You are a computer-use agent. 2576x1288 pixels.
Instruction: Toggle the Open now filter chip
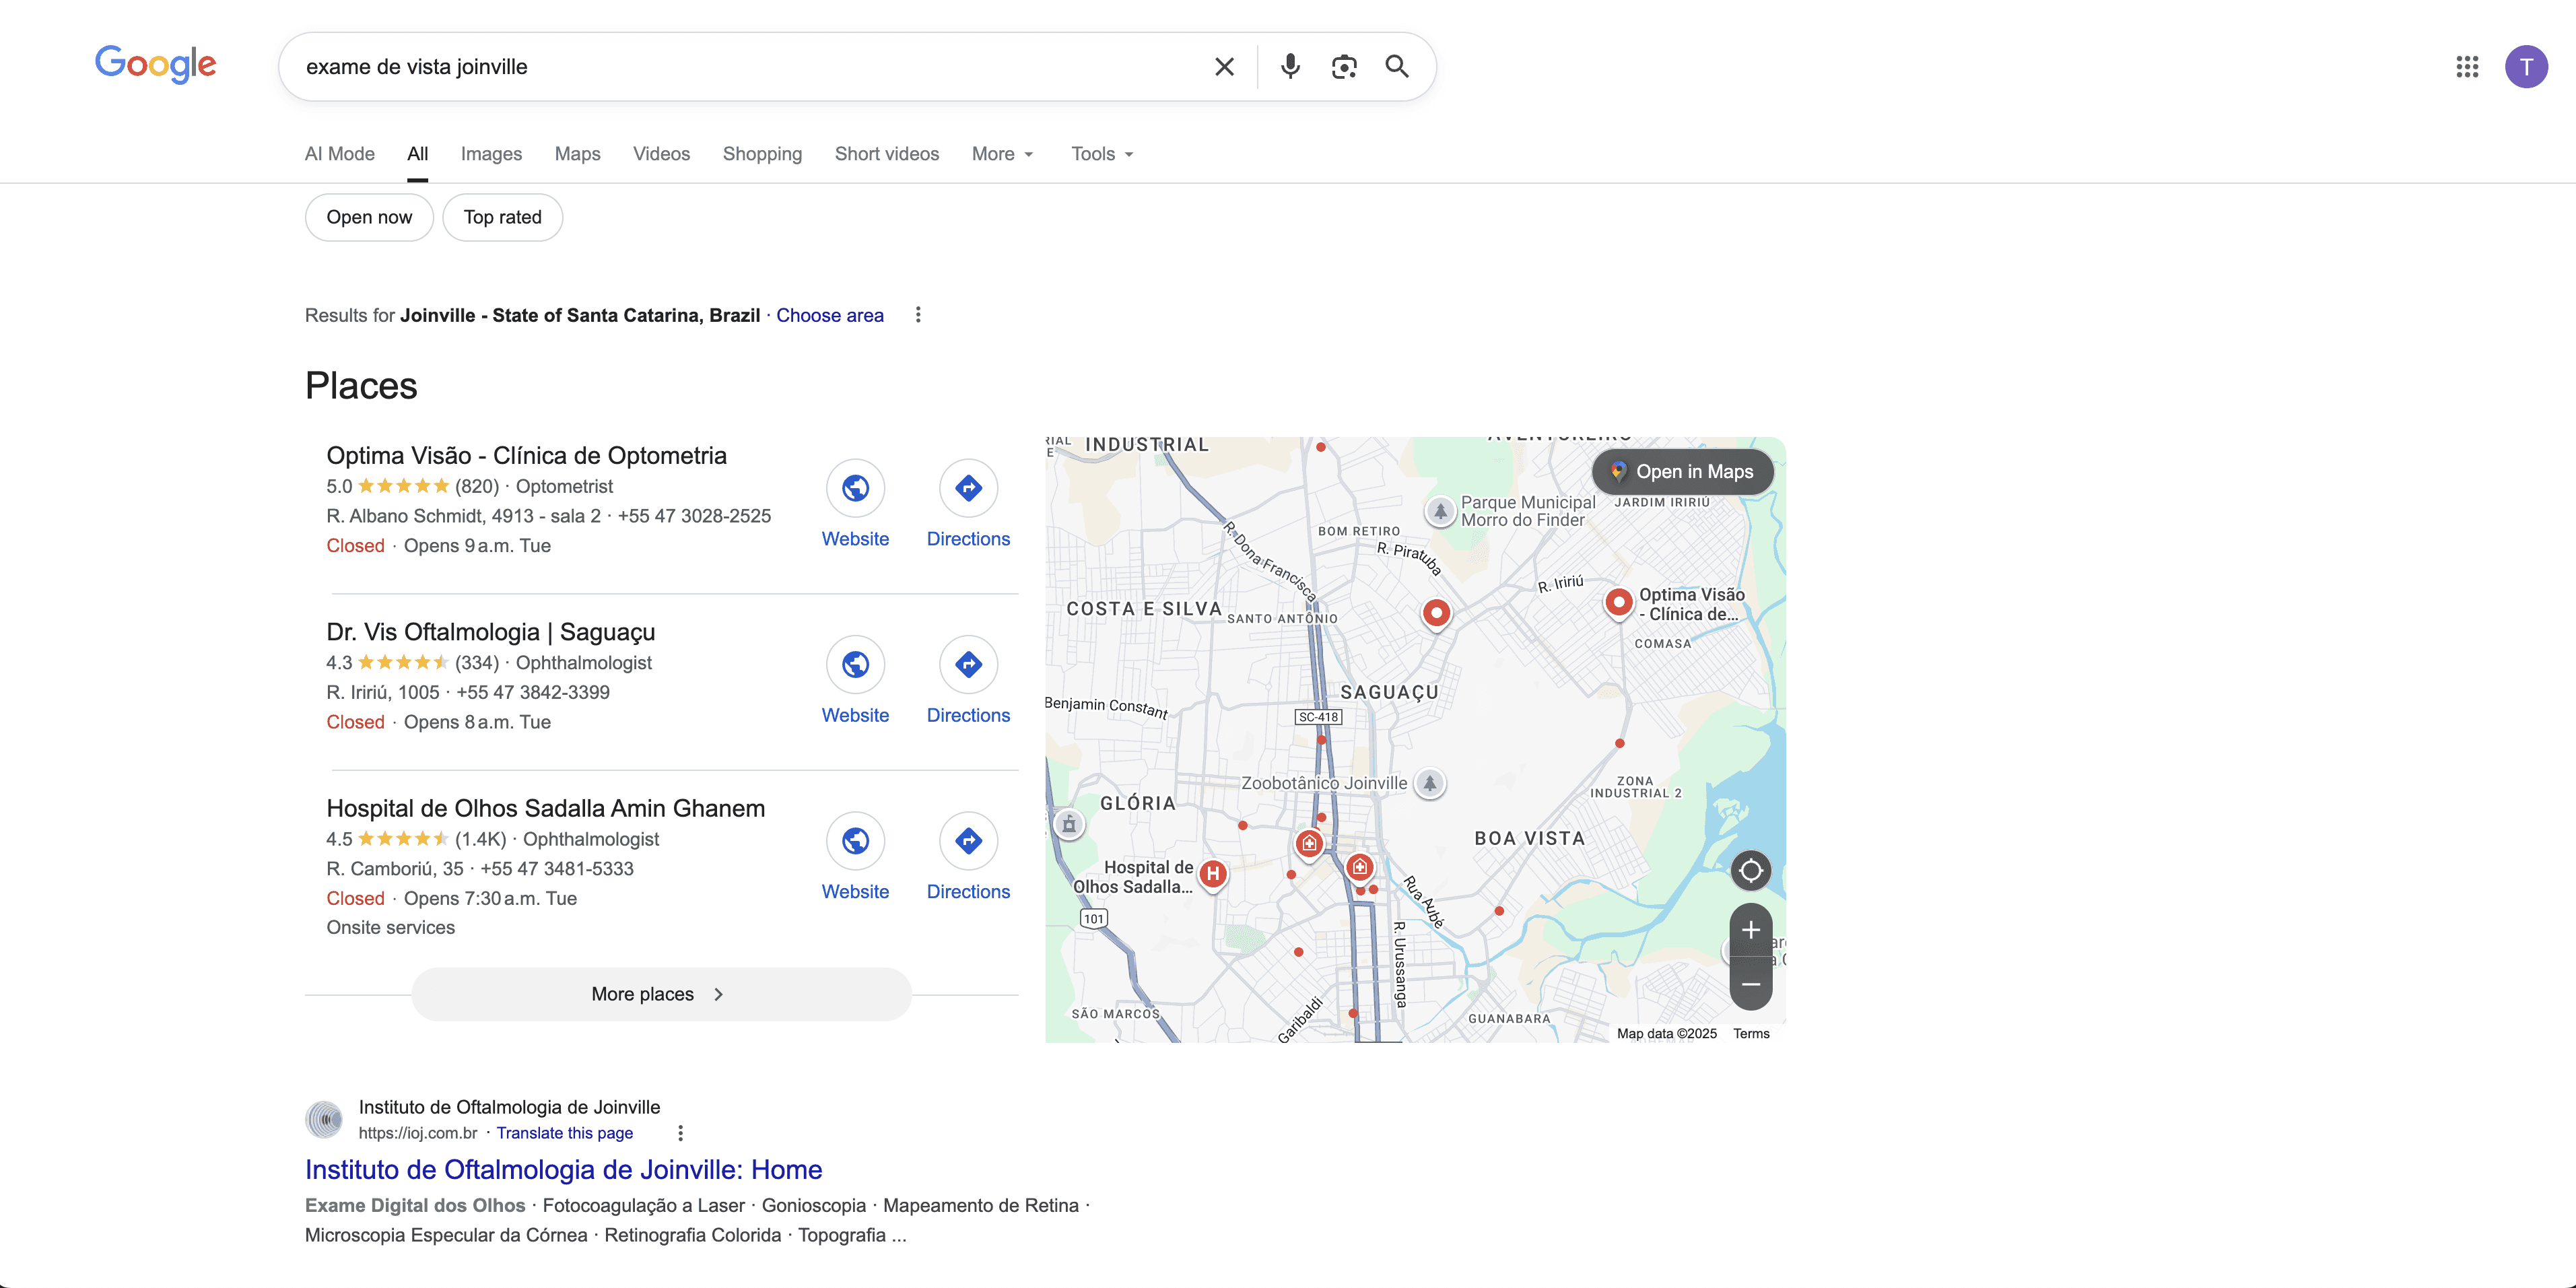tap(369, 217)
